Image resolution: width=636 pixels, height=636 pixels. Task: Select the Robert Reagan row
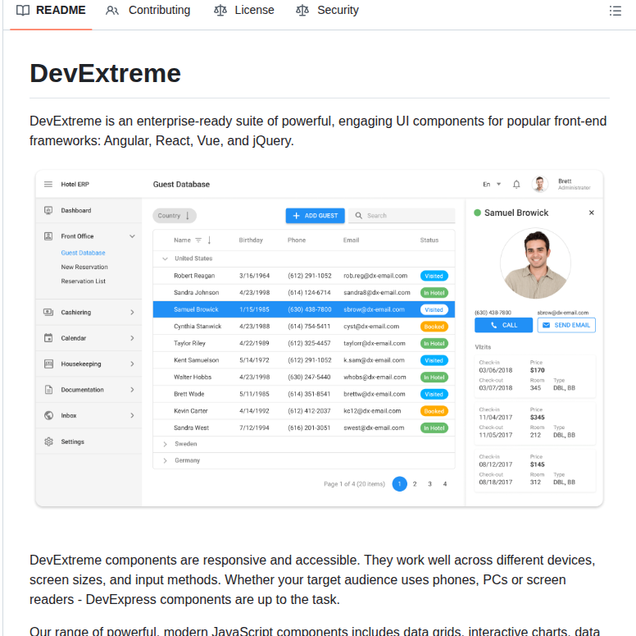(x=304, y=276)
